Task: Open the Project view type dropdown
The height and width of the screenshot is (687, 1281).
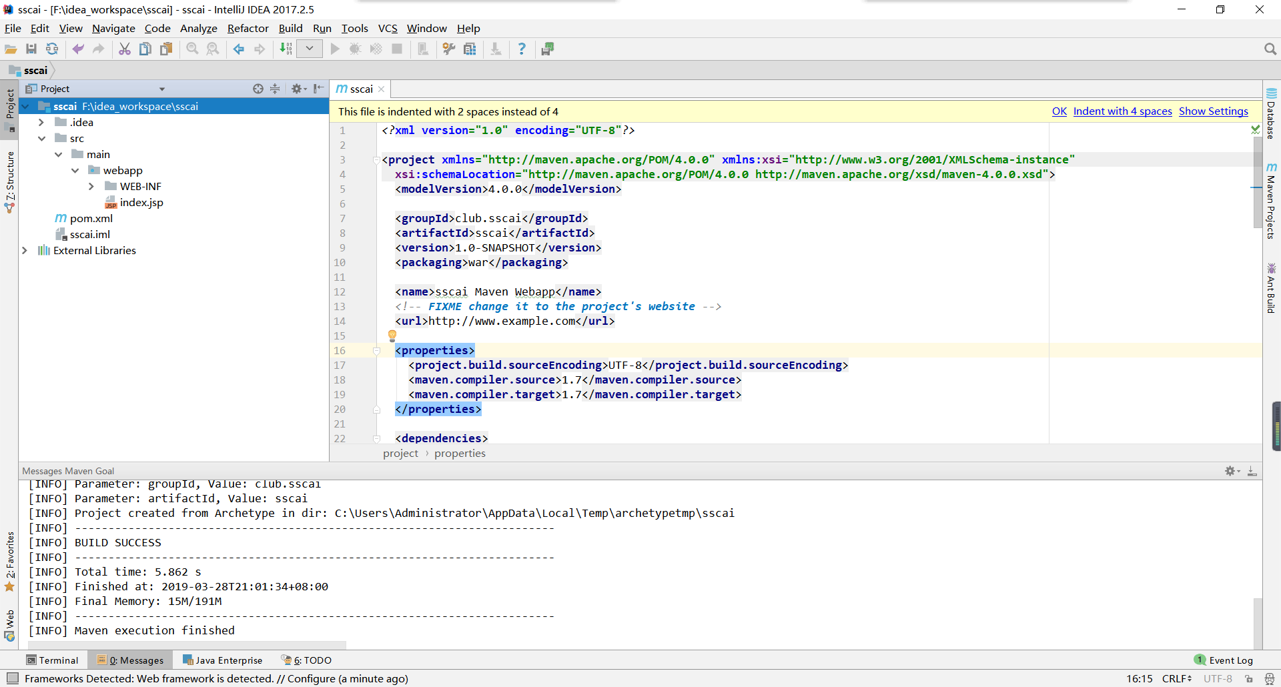Action: coord(161,89)
